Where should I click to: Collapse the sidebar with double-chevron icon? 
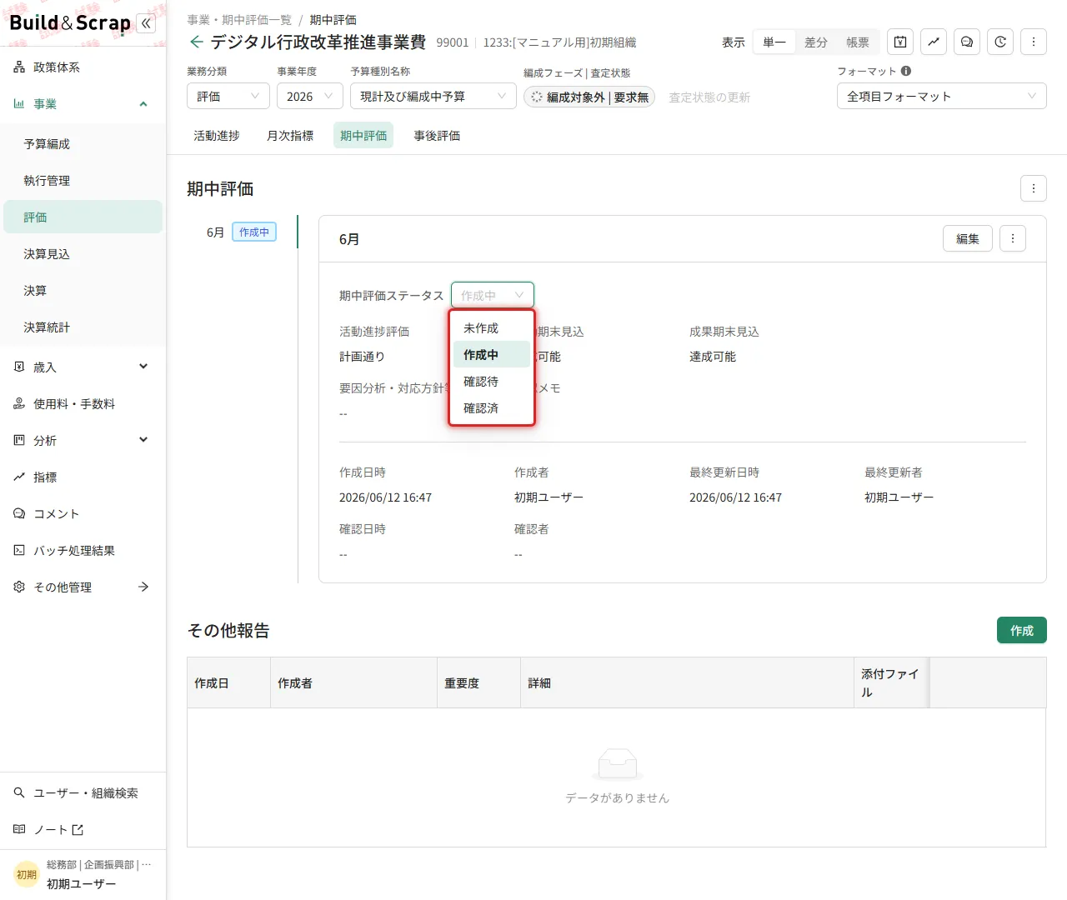[x=146, y=23]
